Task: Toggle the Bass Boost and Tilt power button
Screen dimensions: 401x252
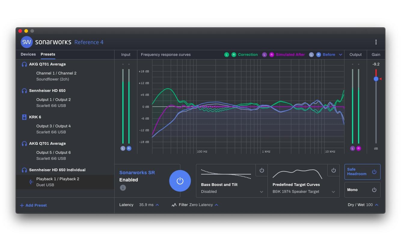Action: 262,170
